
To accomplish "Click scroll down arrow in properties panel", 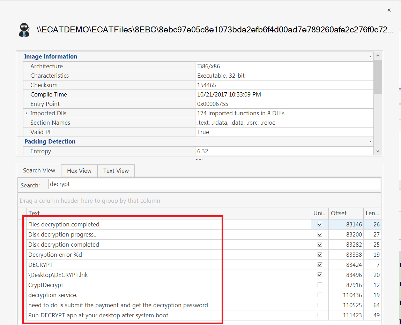I will 378,151.
